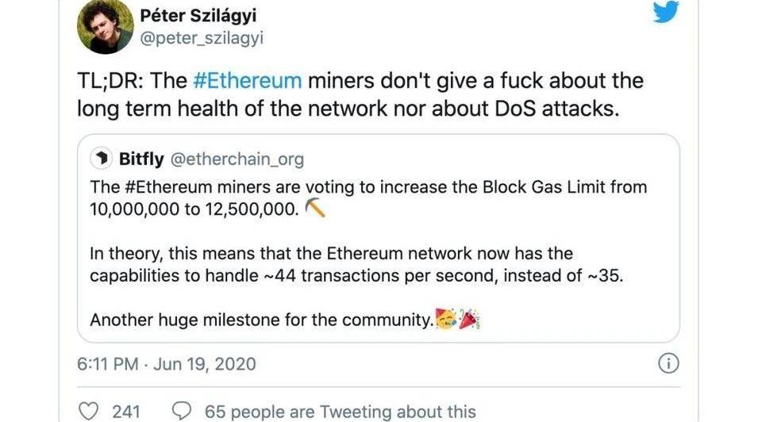Open the quoted tweet about Block Gas Limit

coord(378,238)
